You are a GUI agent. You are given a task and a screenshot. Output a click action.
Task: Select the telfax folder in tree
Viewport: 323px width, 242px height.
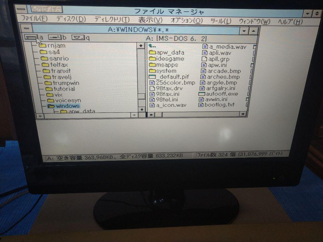[55, 65]
